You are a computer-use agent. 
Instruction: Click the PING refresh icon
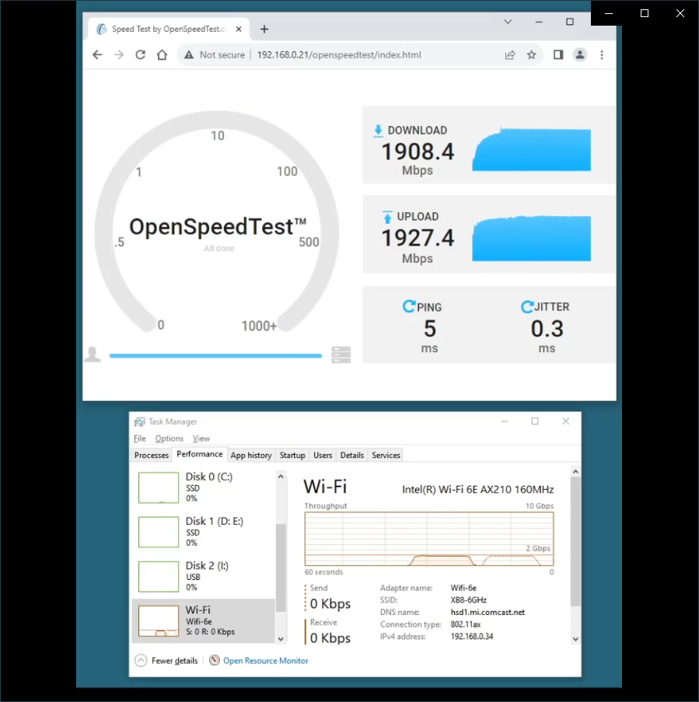pyautogui.click(x=408, y=306)
